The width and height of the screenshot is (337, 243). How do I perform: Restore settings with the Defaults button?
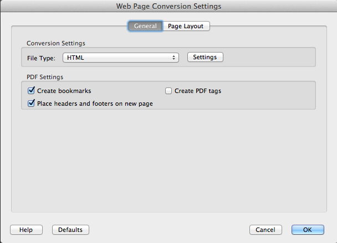(x=70, y=230)
